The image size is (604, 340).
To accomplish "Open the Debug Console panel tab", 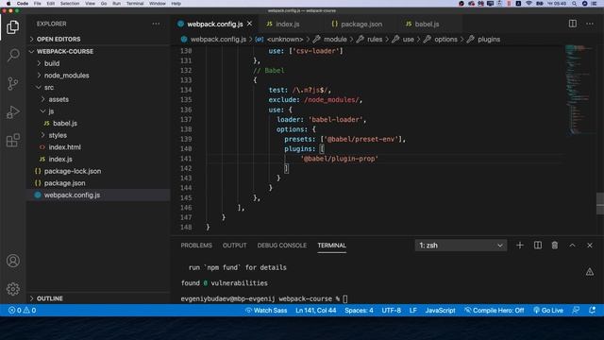I will (281, 246).
